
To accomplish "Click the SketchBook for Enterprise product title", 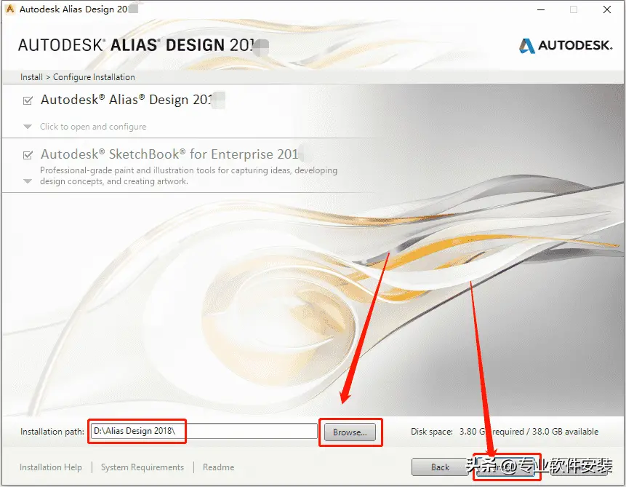I will [x=169, y=154].
